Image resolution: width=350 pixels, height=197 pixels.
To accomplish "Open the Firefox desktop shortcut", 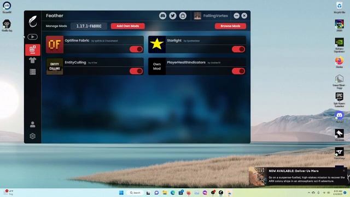I will (x=339, y=62).
